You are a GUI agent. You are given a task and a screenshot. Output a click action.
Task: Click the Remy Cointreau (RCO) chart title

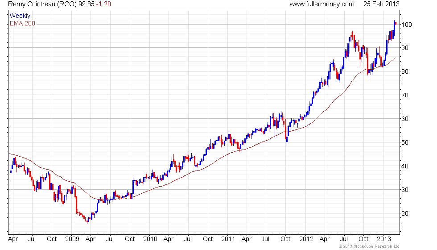coord(42,4)
